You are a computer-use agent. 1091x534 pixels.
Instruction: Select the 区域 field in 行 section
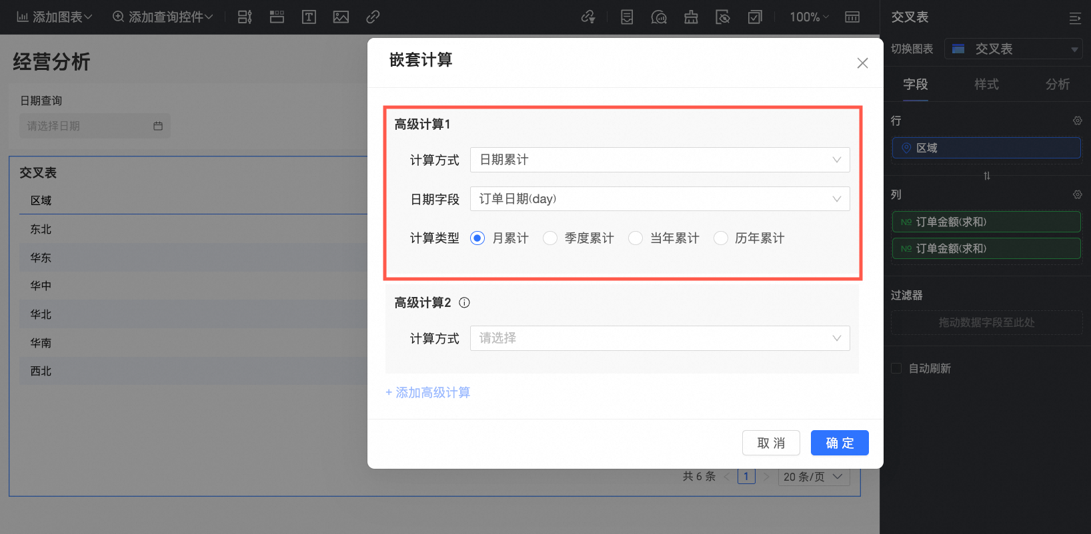(x=986, y=148)
